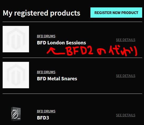The height and width of the screenshot is (125, 144).
Task: Open BFD DRUMS link above London Sessions
Action: click(46, 36)
